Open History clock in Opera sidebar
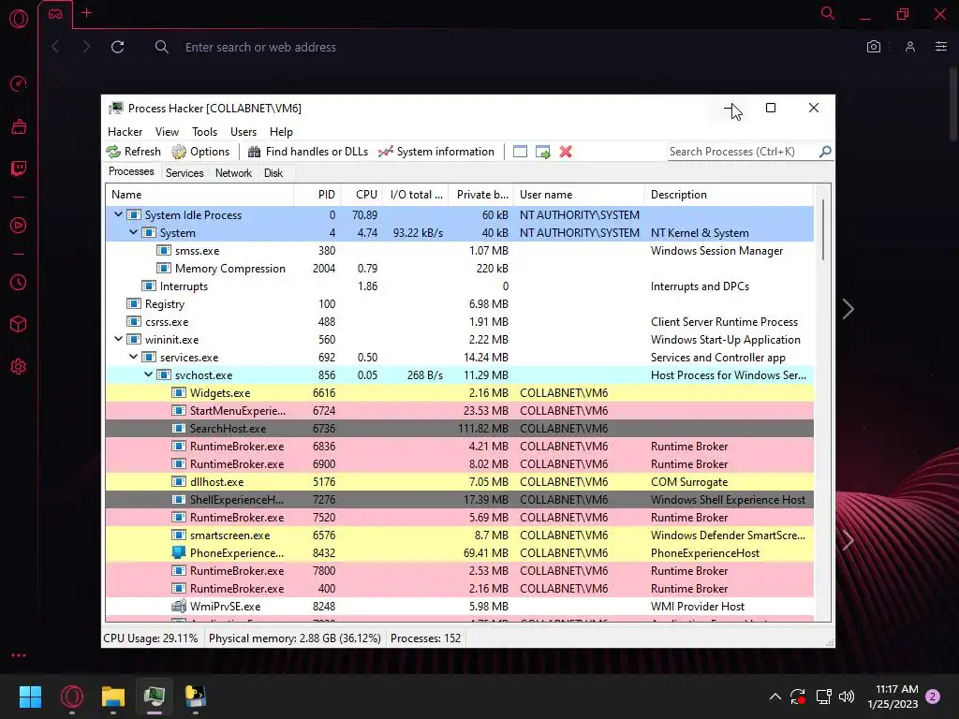The image size is (959, 719). coord(19,282)
